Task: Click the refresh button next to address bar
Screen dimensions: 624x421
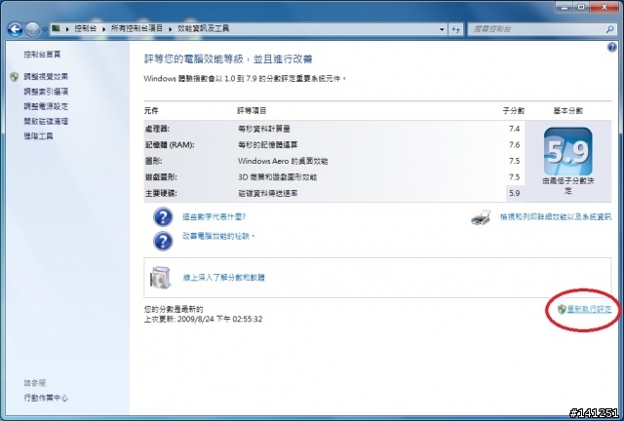Action: pyautogui.click(x=456, y=29)
